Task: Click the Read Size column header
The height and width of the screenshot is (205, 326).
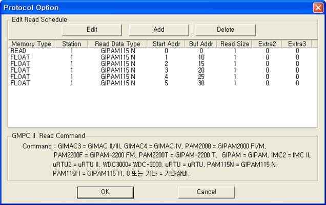Action: point(235,44)
